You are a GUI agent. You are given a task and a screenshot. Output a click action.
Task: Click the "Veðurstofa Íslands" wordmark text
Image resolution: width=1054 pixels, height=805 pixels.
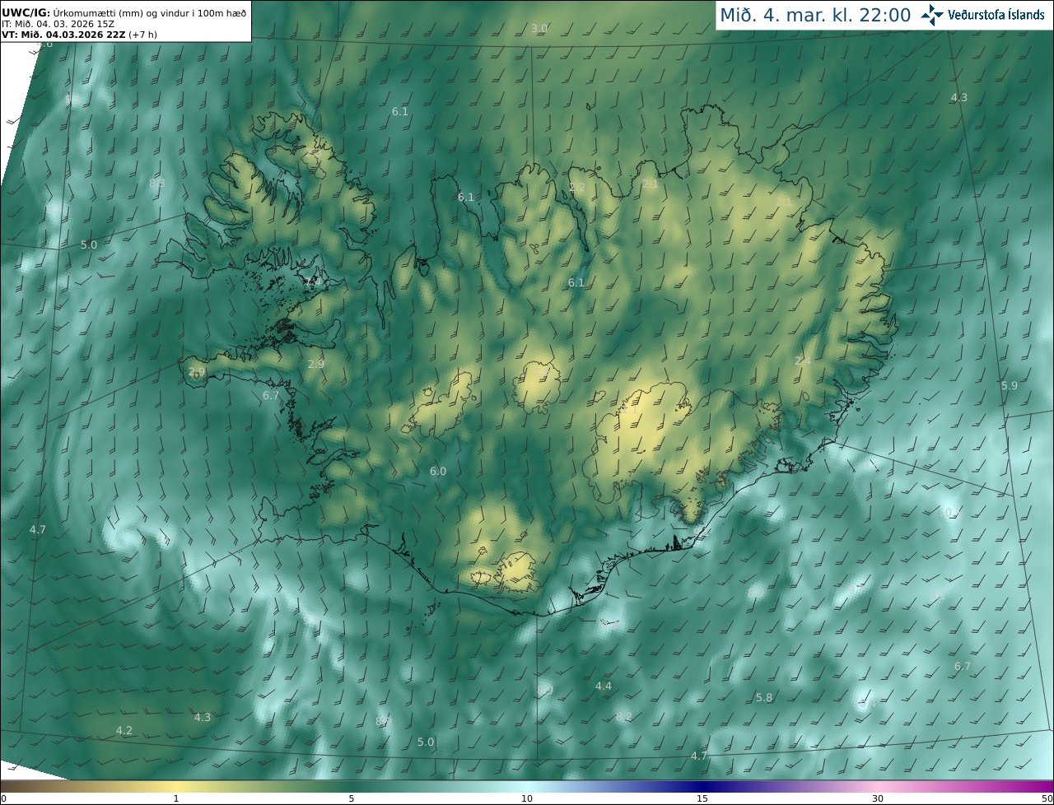point(996,15)
